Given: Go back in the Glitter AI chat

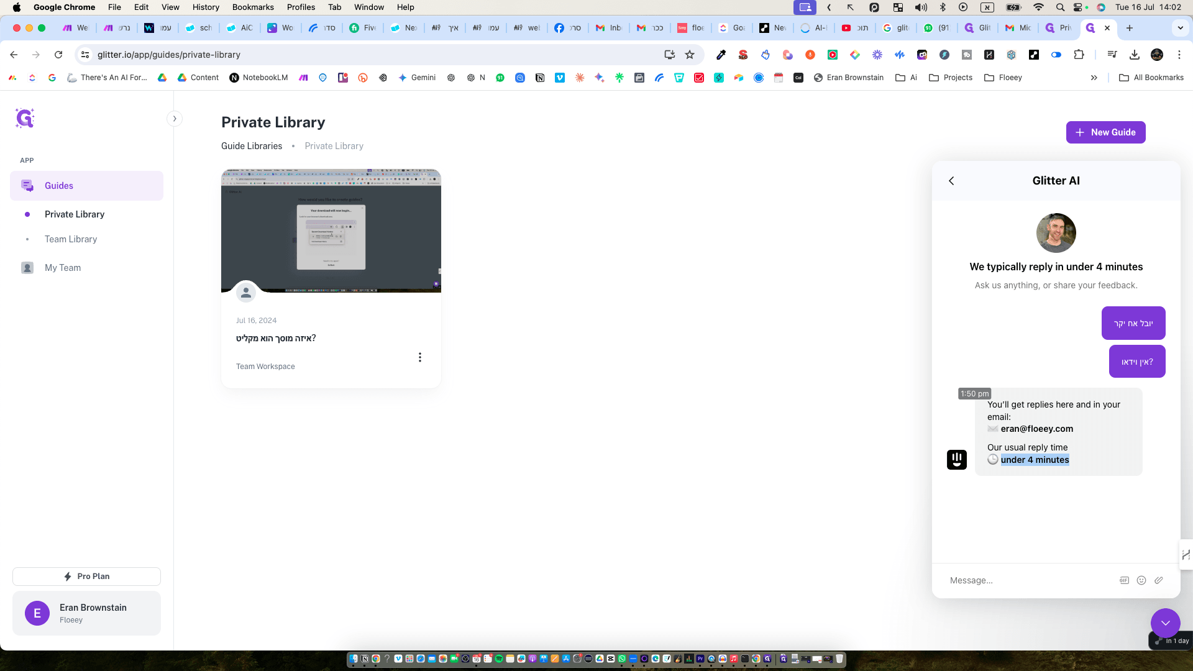Looking at the screenshot, I should coord(951,181).
